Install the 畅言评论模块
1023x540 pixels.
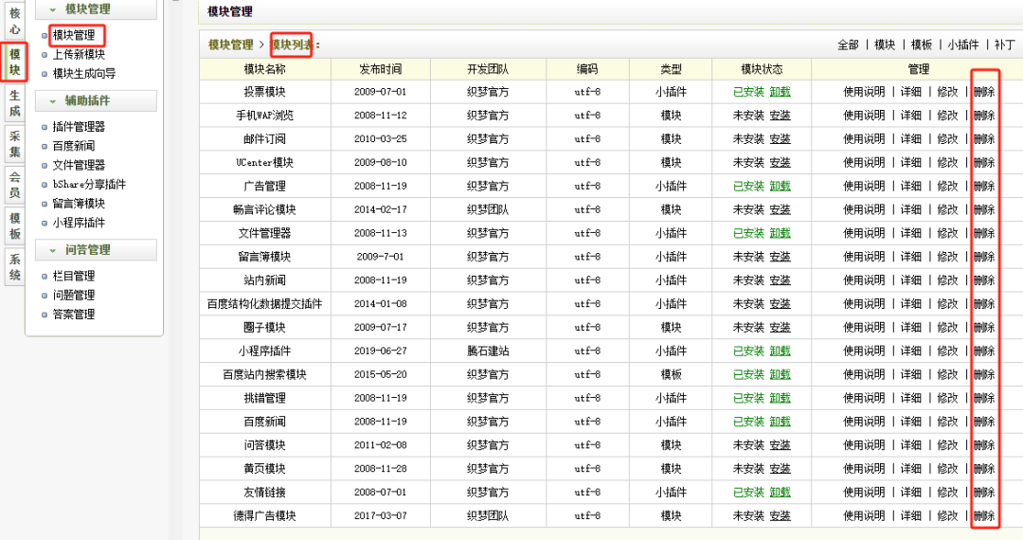(781, 209)
